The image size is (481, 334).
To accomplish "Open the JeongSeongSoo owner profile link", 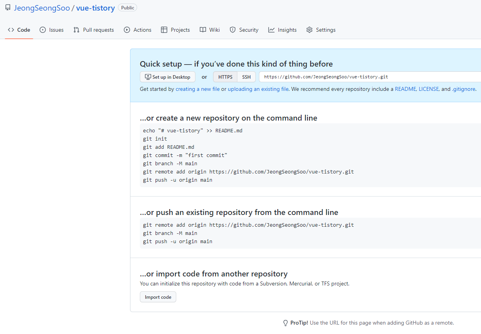I will click(42, 8).
